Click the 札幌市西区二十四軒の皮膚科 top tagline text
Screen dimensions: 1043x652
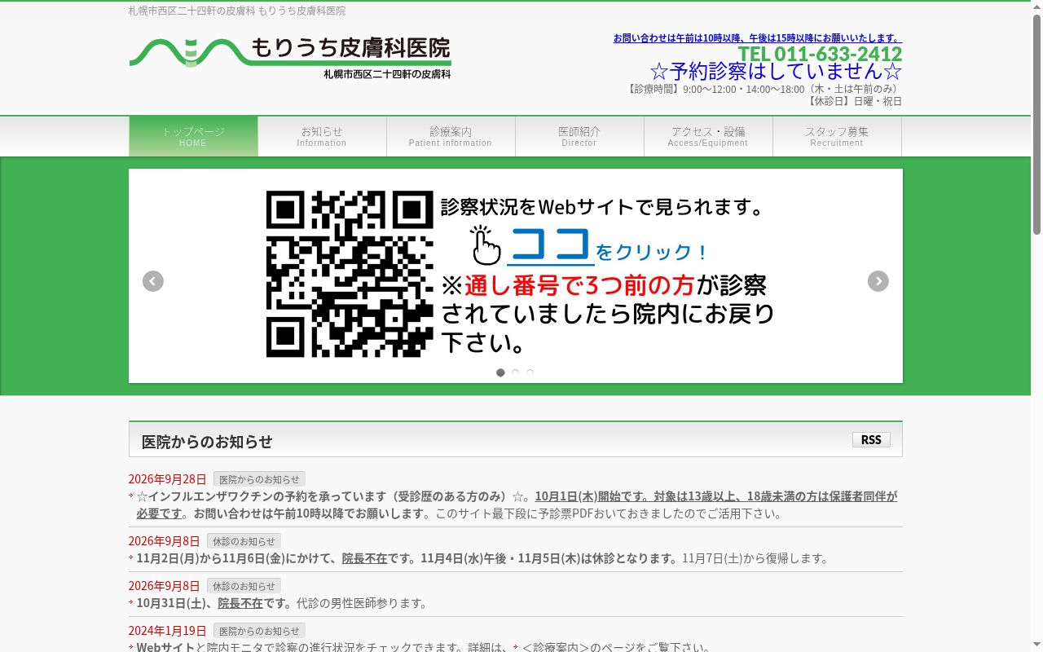[237, 11]
